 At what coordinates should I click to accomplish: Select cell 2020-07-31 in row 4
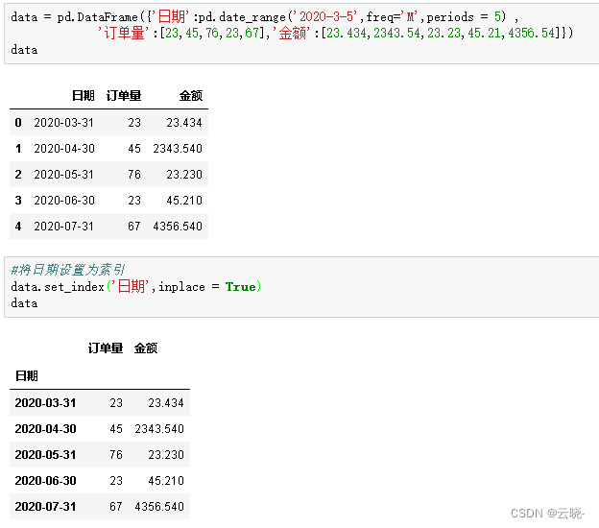point(63,227)
